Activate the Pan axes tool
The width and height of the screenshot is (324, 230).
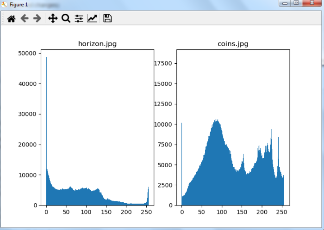(x=53, y=18)
